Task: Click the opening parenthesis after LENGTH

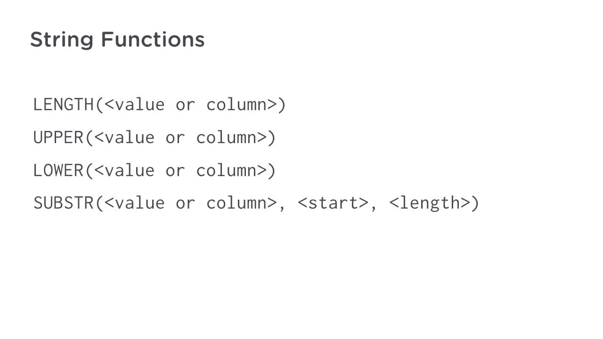Action: click(x=99, y=105)
